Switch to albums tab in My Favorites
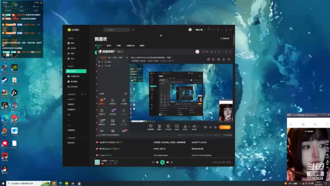The image size is (330, 186). coord(119,45)
